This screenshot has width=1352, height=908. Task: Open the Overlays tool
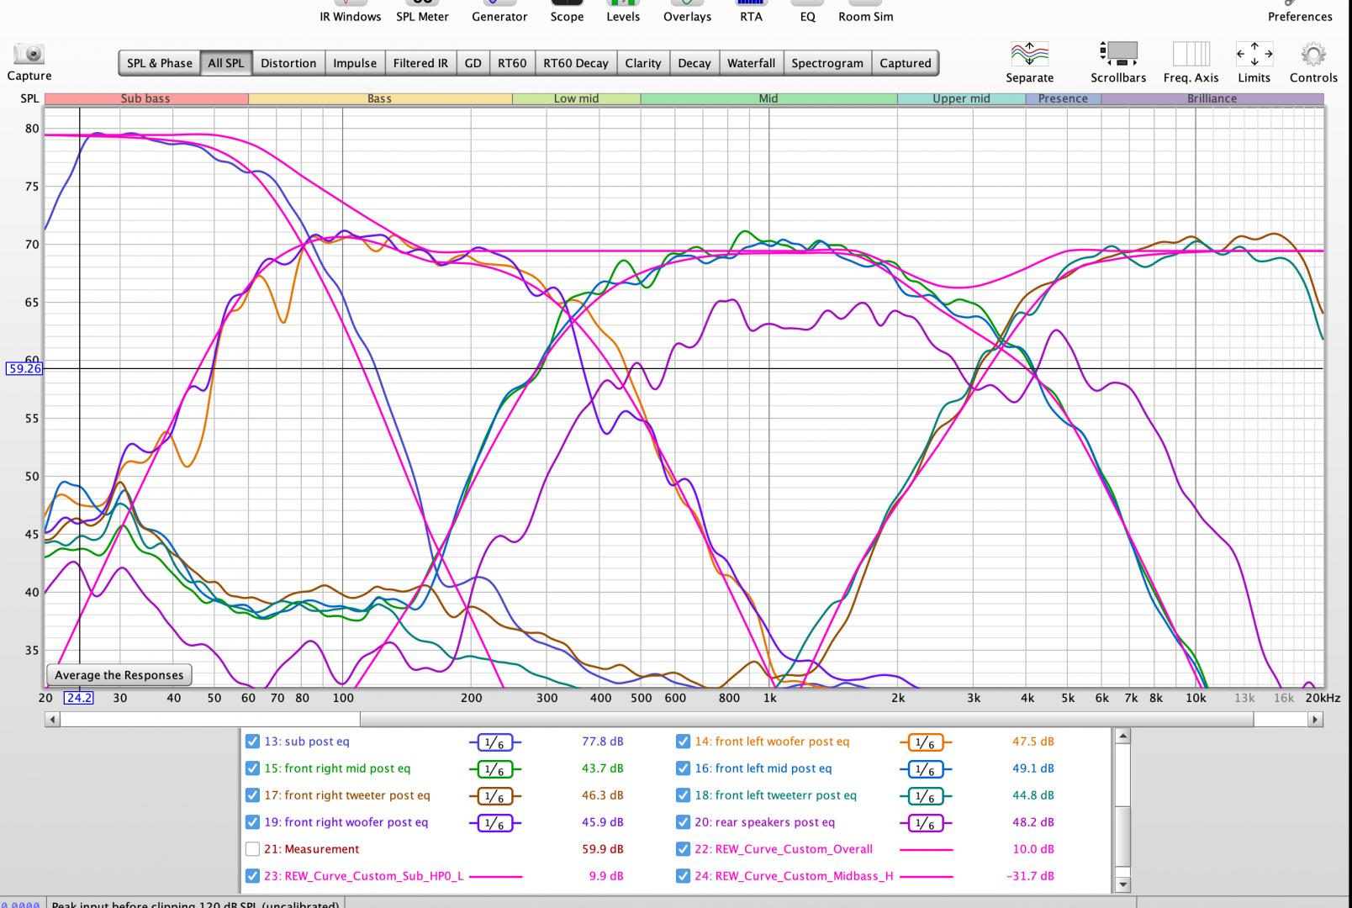(x=687, y=11)
